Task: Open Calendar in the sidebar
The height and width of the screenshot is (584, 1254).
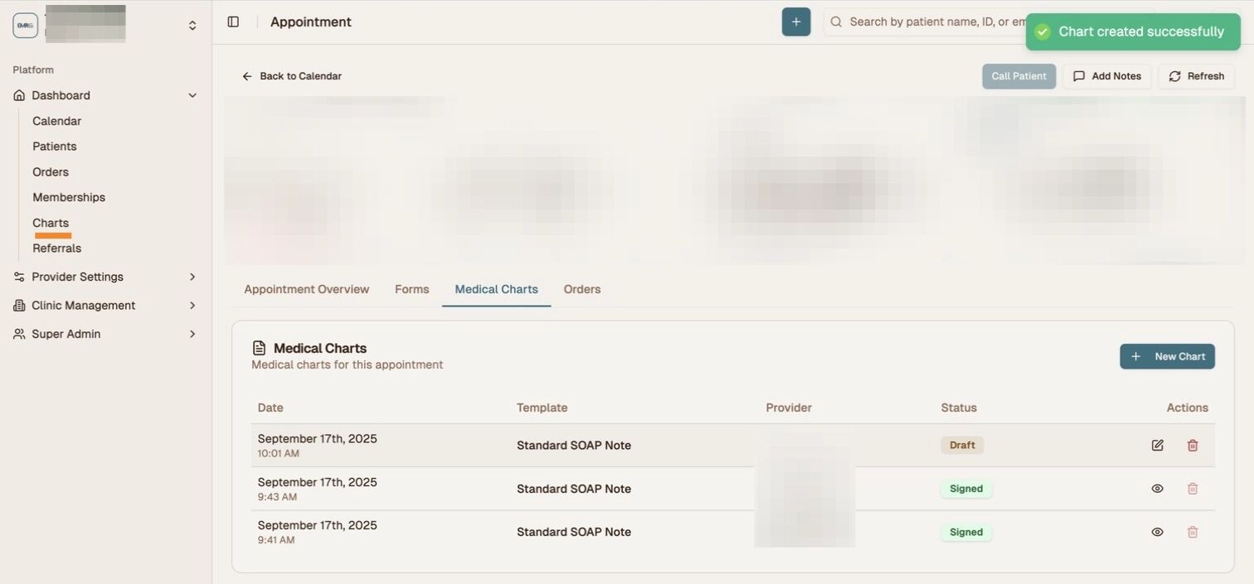Action: [x=56, y=121]
